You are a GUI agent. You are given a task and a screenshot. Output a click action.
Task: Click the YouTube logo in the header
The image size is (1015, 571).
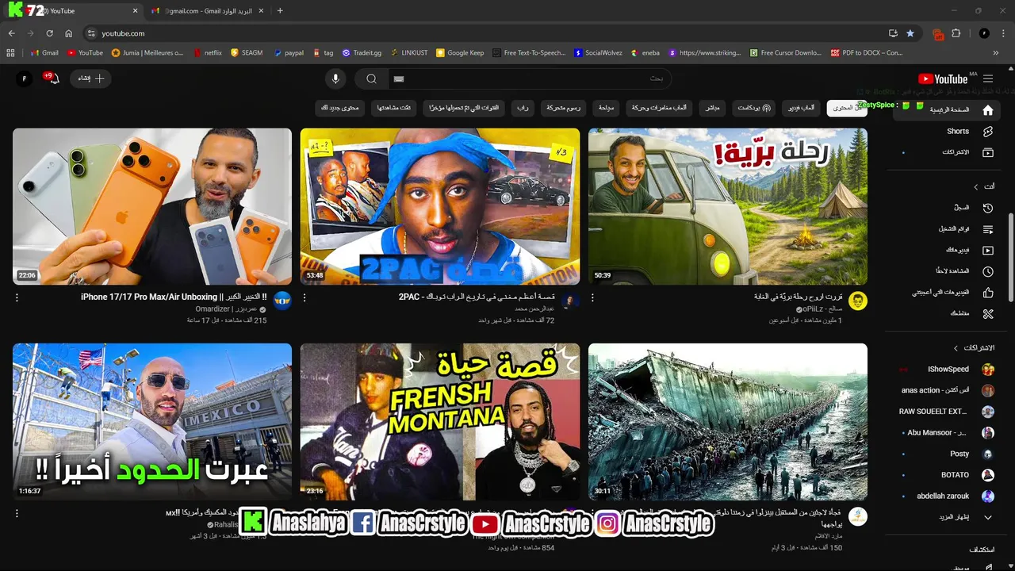[x=943, y=79]
